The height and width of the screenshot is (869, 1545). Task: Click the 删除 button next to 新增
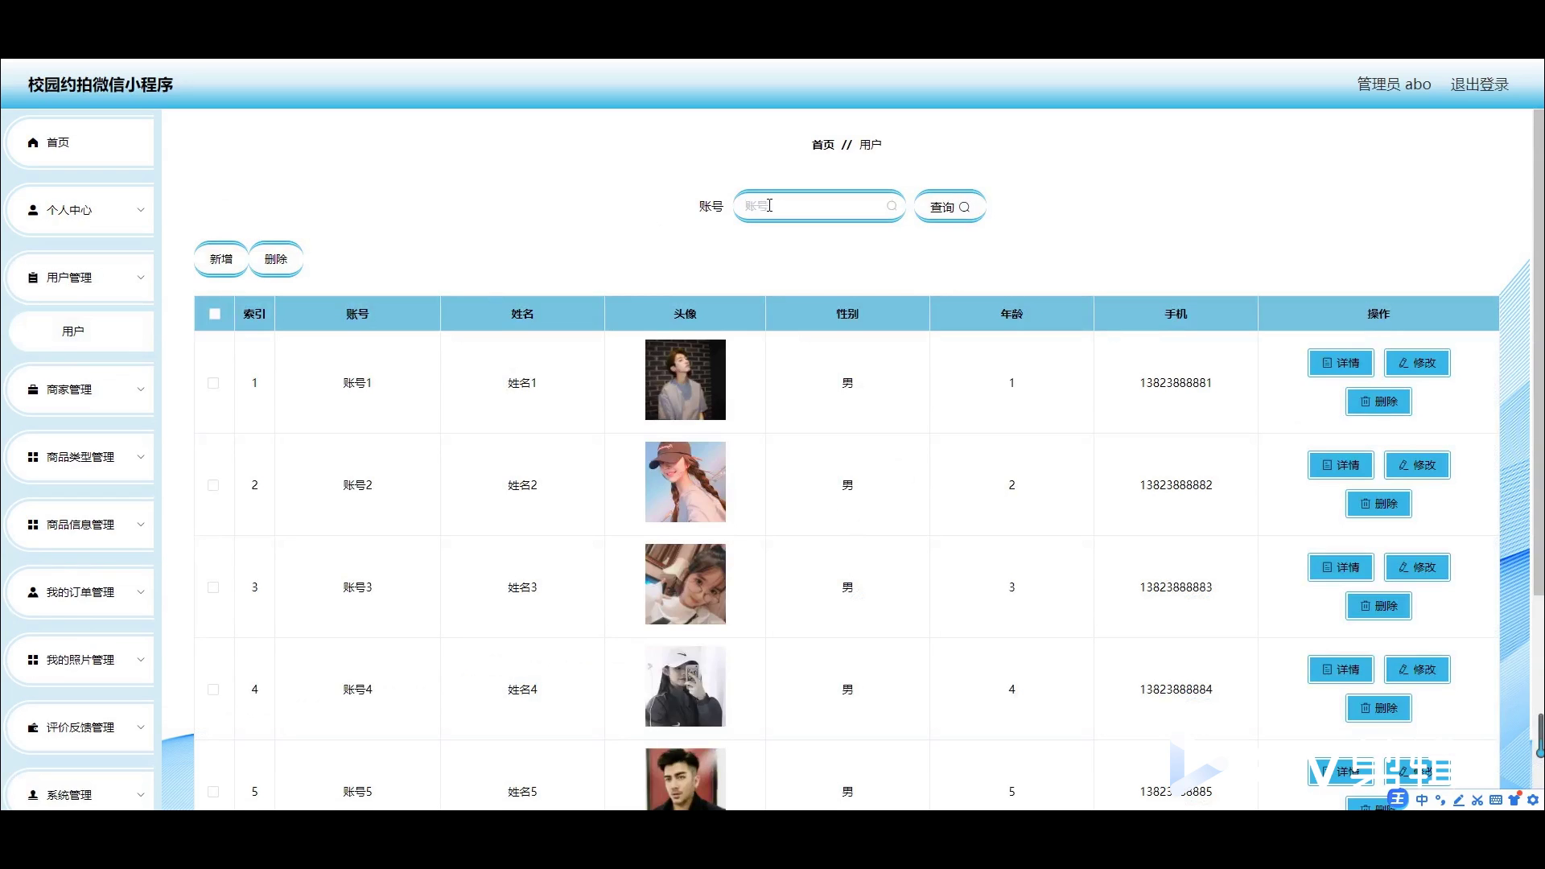pyautogui.click(x=276, y=259)
